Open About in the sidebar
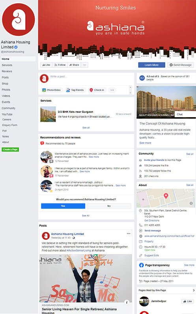 pos(6,142)
